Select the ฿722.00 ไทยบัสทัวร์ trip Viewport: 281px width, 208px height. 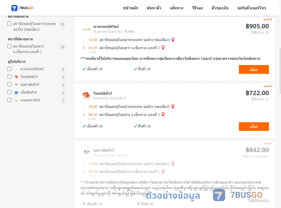(254, 126)
